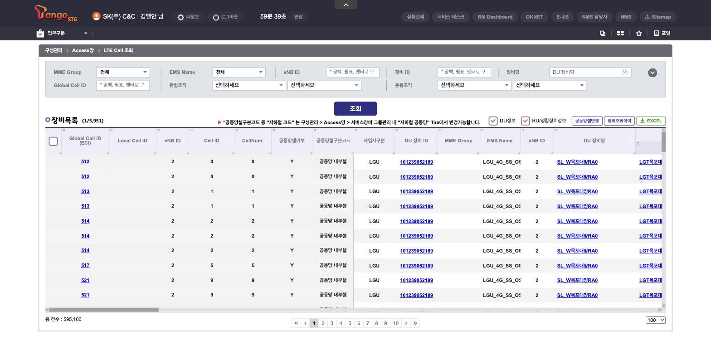Clear the 장비명 field with the X icon
Screen dimensions: 711x350
(624, 73)
